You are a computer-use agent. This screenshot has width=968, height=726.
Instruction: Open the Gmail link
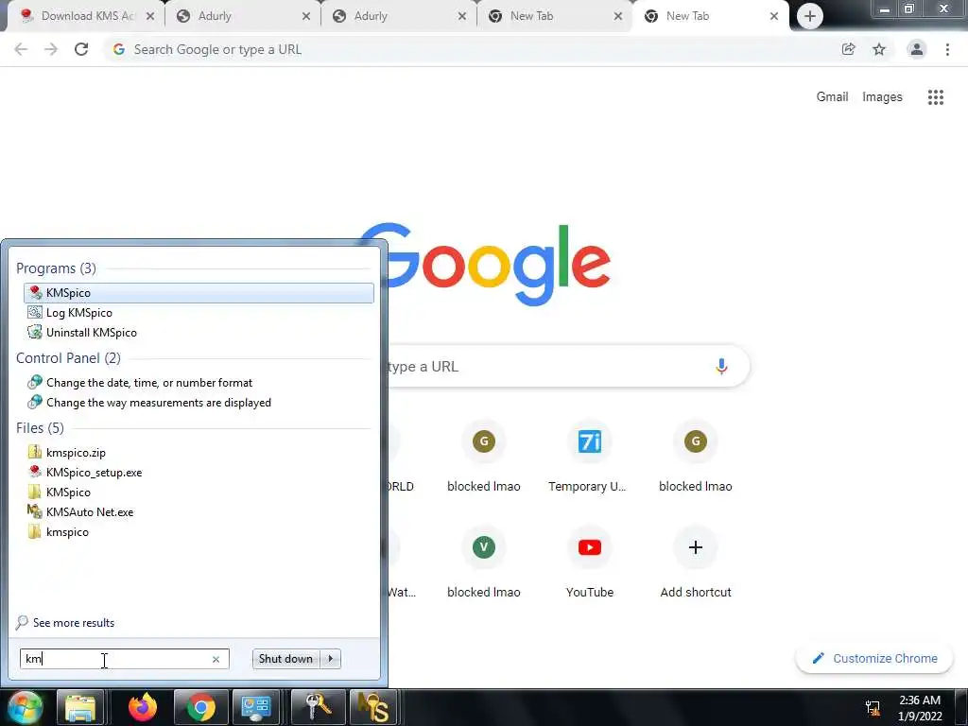pos(832,97)
